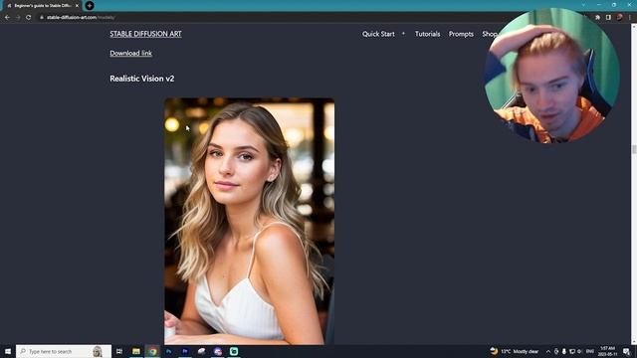Click the network tray icon

[x=572, y=351]
